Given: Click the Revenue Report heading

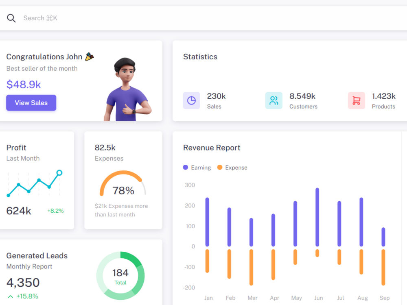Looking at the screenshot, I should [212, 148].
